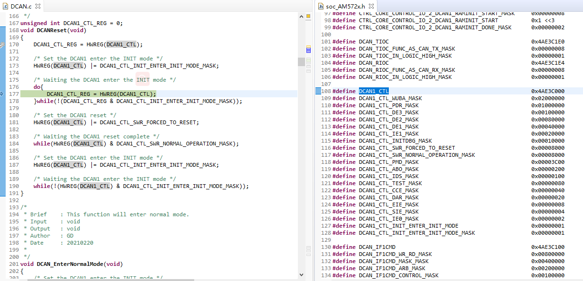Click the DCAN_IF1CMD_CONTROL_MASK definition

click(x=399, y=275)
